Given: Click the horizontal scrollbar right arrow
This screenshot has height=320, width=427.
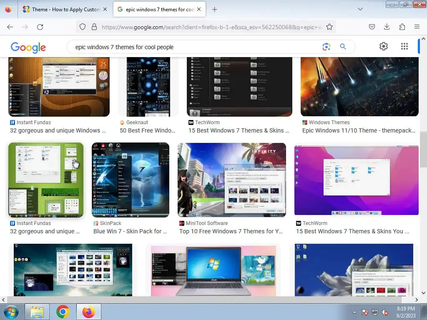Looking at the screenshot, I should (x=417, y=300).
